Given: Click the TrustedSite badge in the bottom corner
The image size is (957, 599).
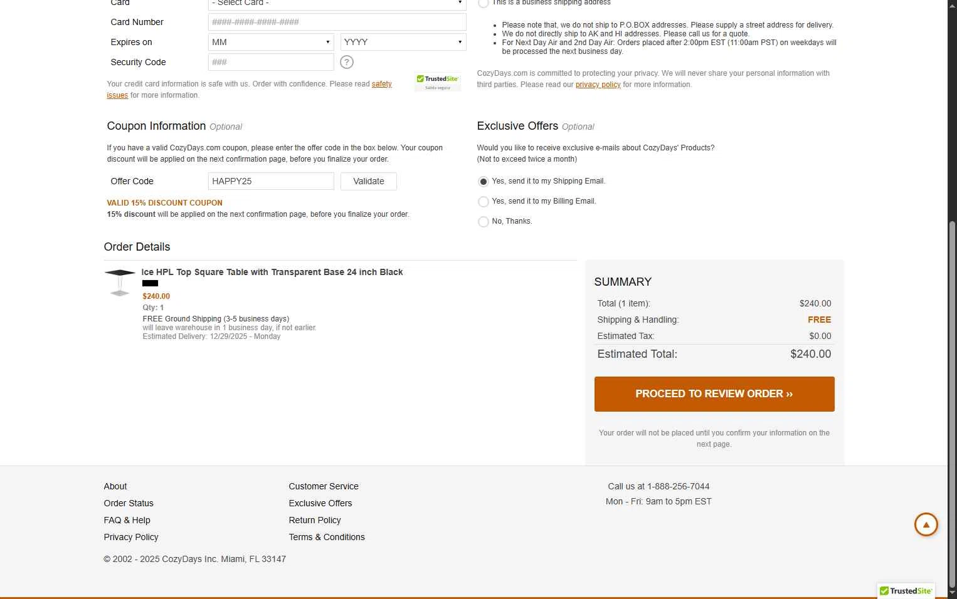Looking at the screenshot, I should pyautogui.click(x=906, y=591).
